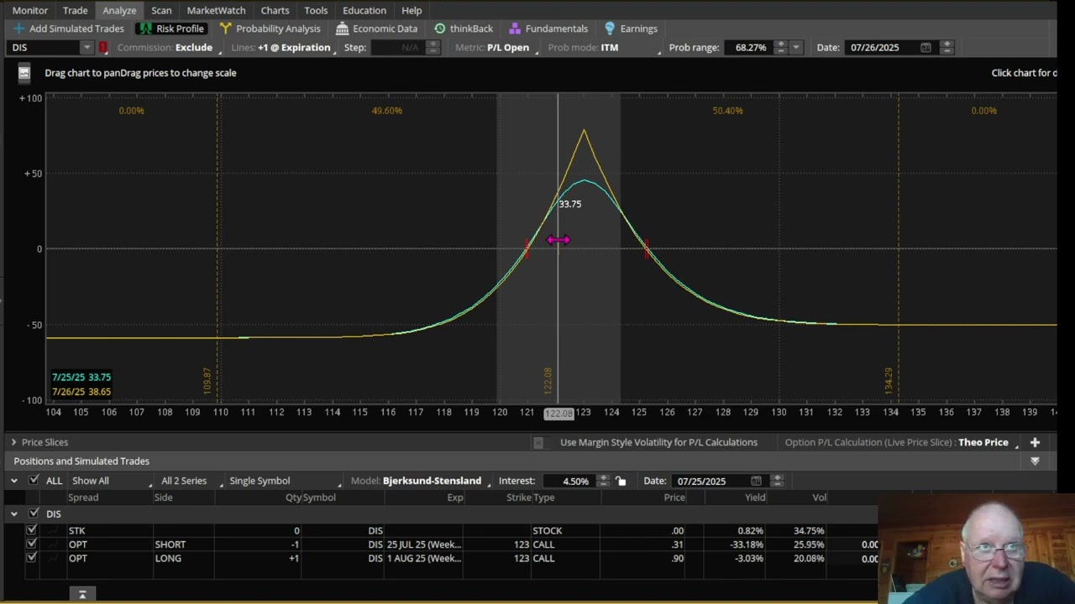
Task: Open the Economic Data section
Action: coord(376,29)
